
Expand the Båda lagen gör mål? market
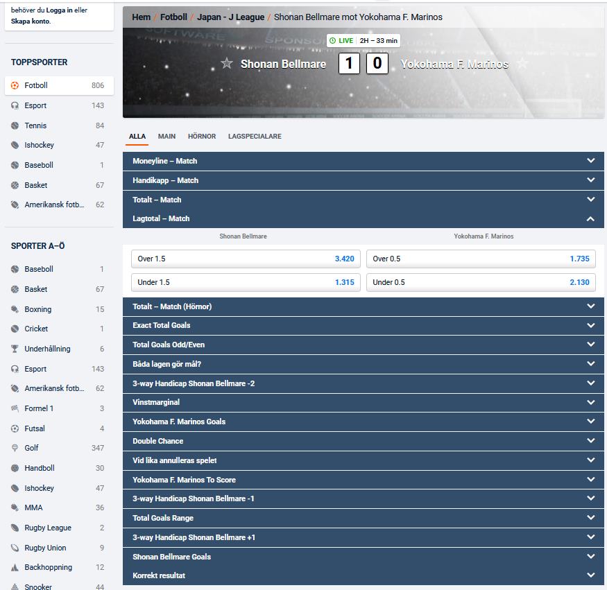(x=363, y=364)
